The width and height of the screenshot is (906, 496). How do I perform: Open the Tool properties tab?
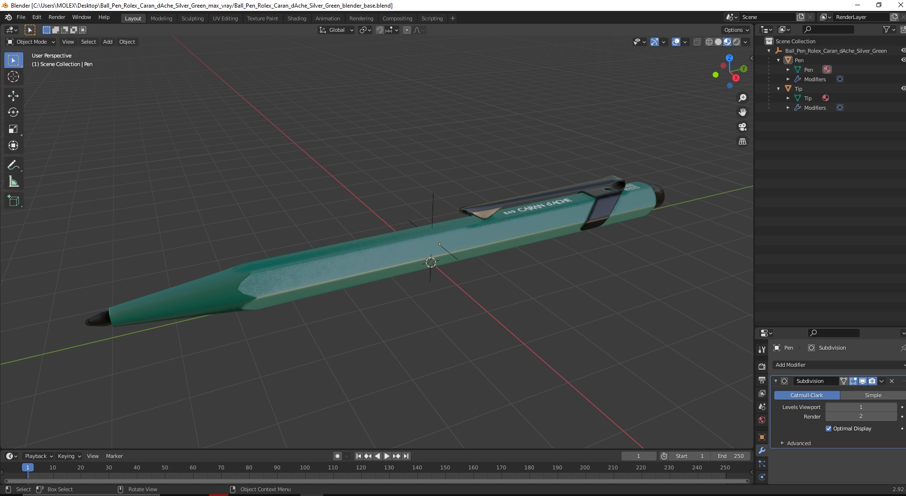(762, 349)
